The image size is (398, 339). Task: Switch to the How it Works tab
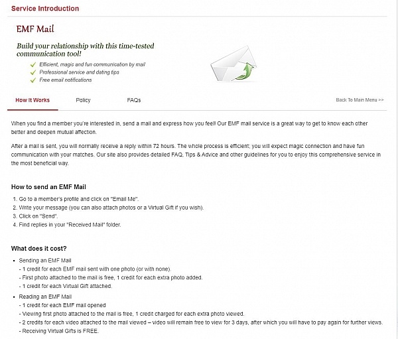point(33,100)
